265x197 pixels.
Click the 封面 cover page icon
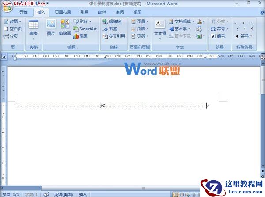[x=6, y=22]
